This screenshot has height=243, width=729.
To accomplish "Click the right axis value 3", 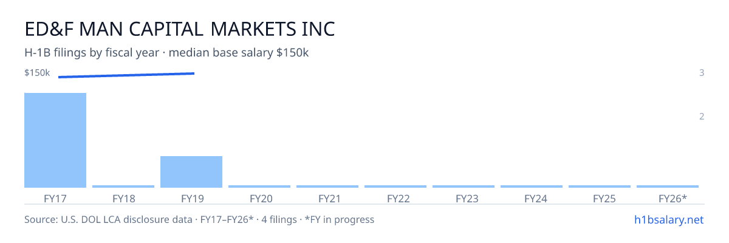I will (702, 73).
